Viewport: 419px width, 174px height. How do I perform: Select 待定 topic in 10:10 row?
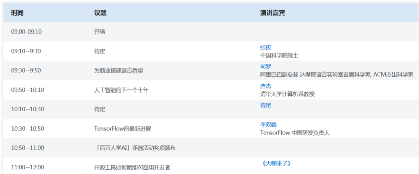coord(99,109)
